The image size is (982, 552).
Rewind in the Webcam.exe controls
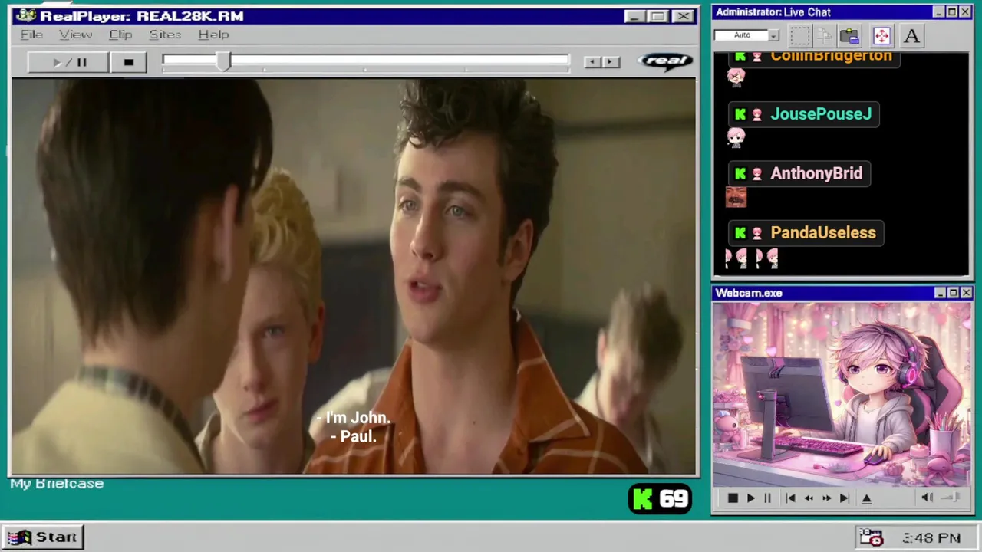tap(809, 498)
